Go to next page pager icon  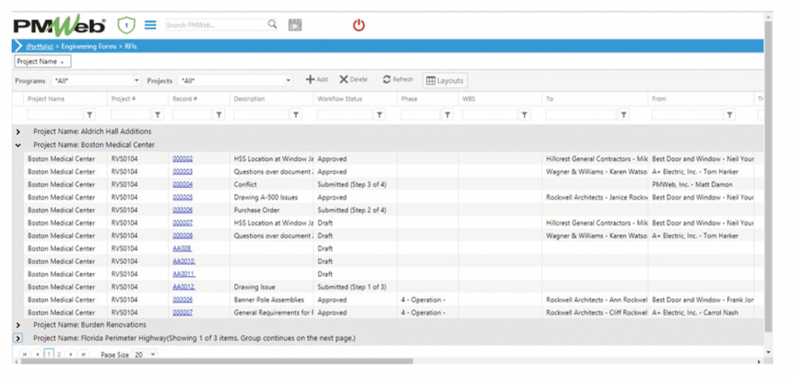click(71, 354)
